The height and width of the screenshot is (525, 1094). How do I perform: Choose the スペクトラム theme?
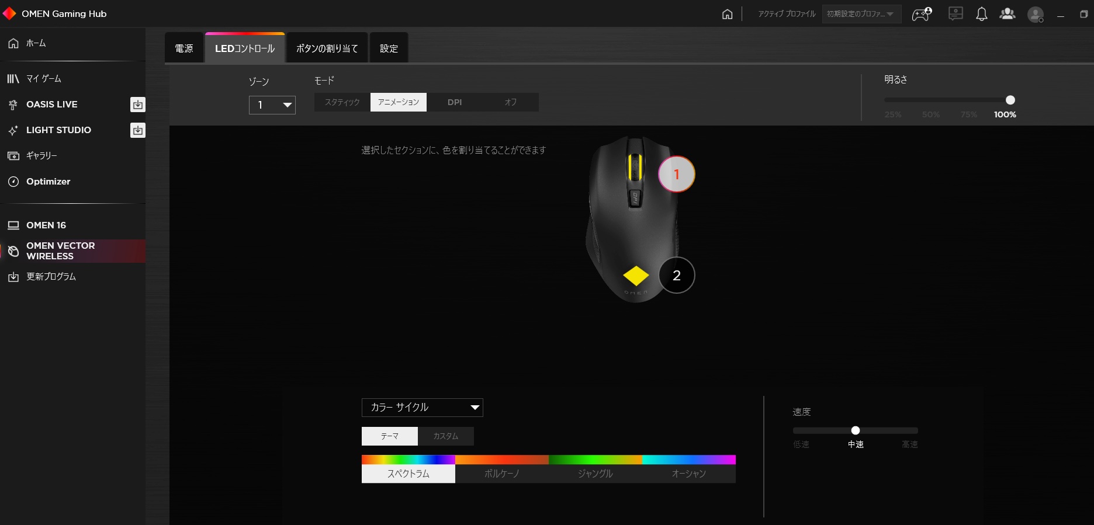(x=408, y=474)
